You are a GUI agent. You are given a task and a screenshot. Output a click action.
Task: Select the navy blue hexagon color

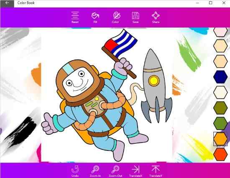click(220, 77)
